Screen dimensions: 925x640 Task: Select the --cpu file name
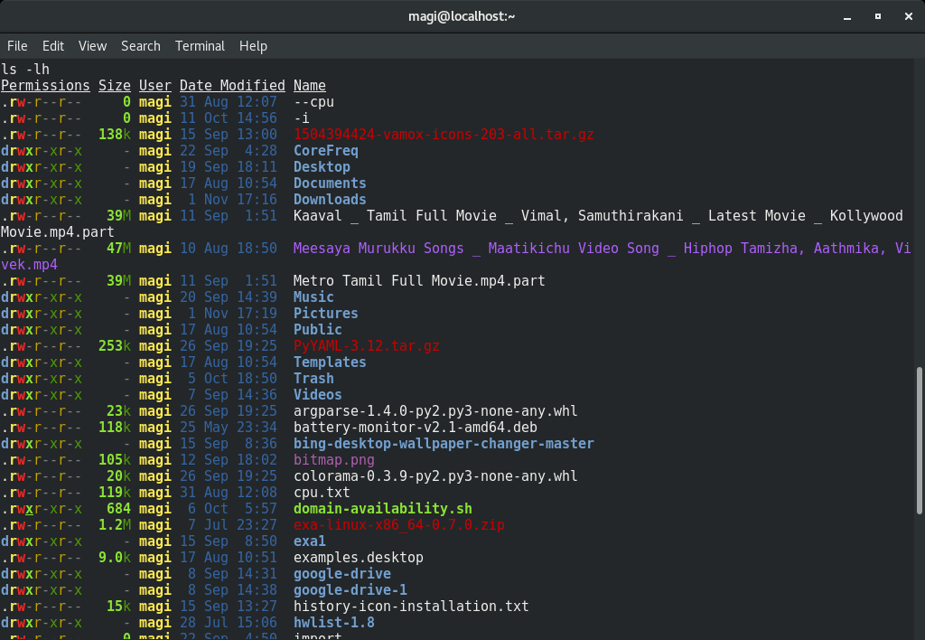[313, 102]
